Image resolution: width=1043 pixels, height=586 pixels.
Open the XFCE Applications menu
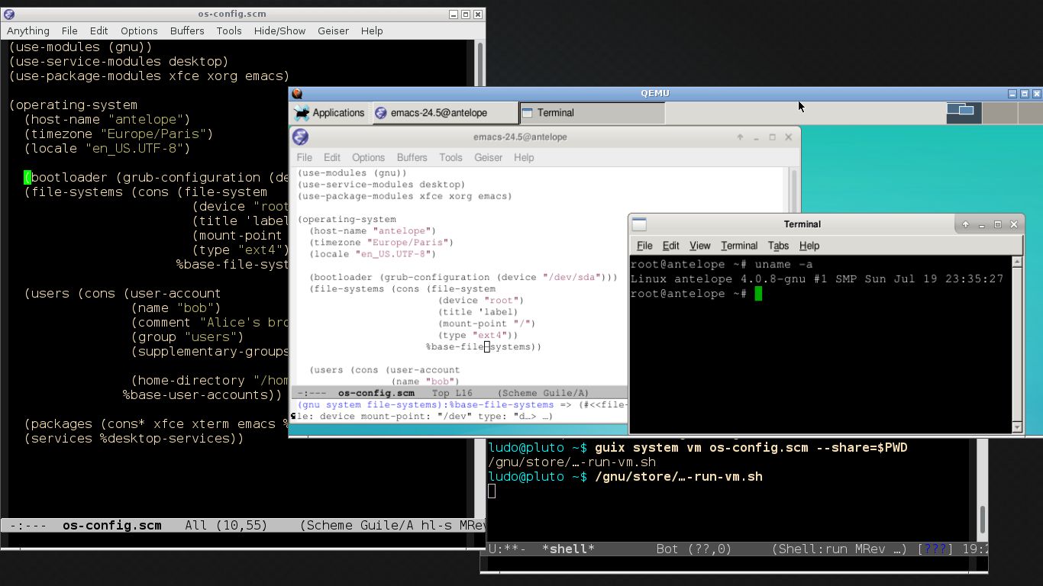(x=330, y=113)
